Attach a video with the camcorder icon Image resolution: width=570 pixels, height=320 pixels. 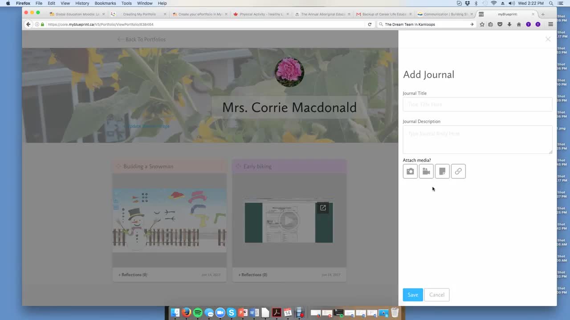(426, 171)
